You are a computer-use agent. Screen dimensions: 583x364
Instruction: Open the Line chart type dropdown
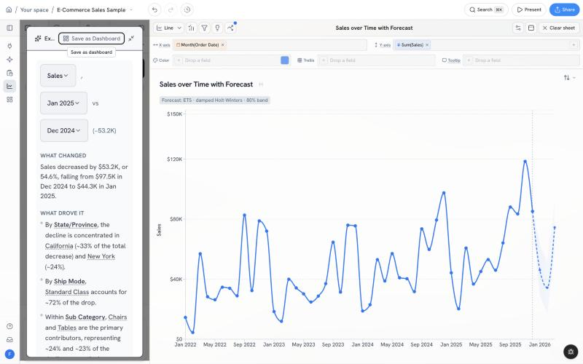click(x=169, y=28)
